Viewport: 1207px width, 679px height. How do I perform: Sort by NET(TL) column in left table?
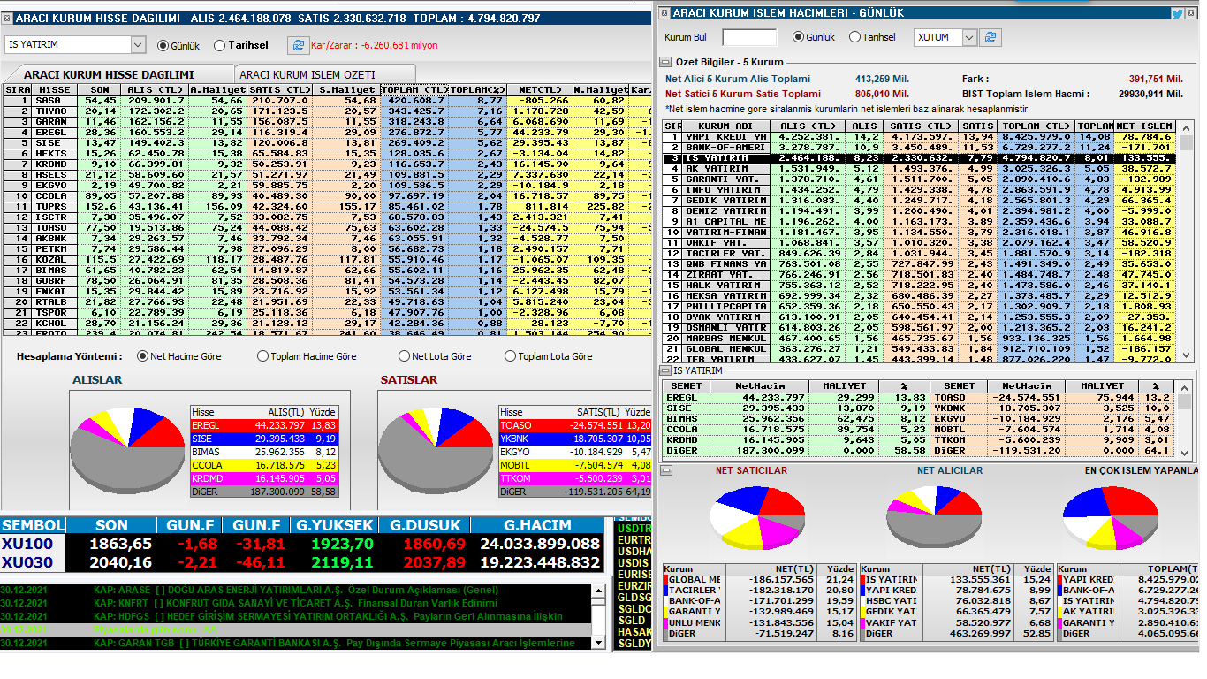(541, 90)
